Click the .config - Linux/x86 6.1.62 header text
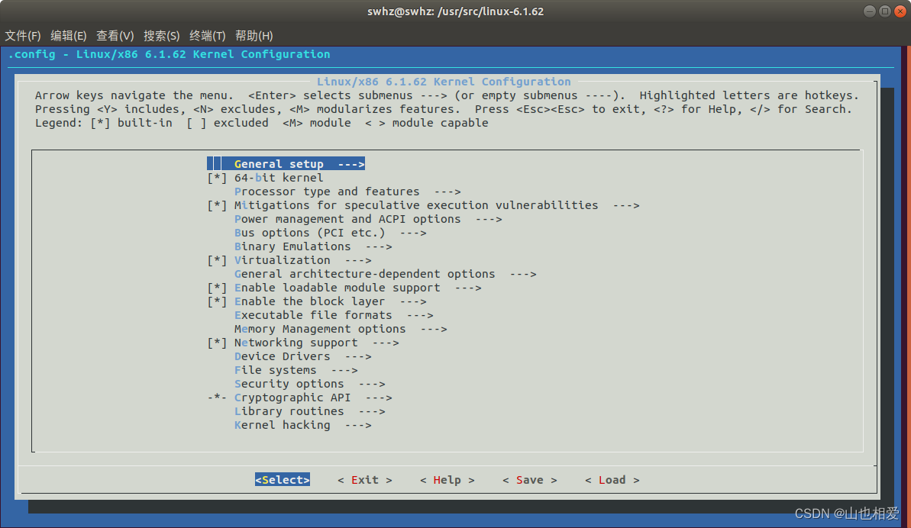Screen dimensions: 911x528 [169, 54]
